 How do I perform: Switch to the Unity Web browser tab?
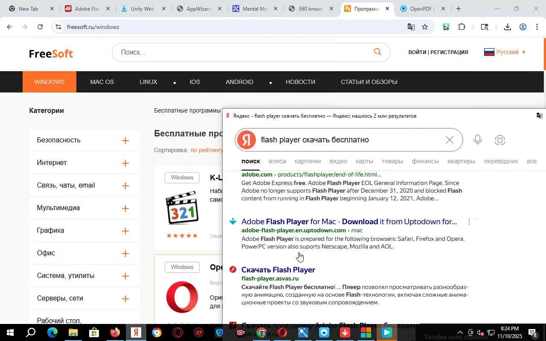point(143,9)
